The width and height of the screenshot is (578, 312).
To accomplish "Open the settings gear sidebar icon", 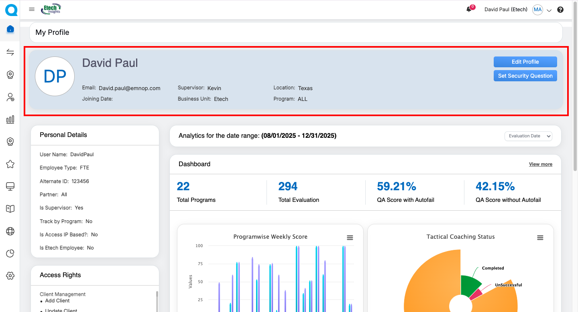I will point(10,276).
